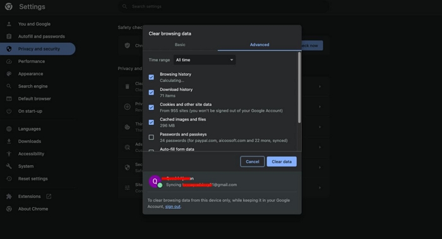
Task: Switch to the Basic tab
Action: 180,45
